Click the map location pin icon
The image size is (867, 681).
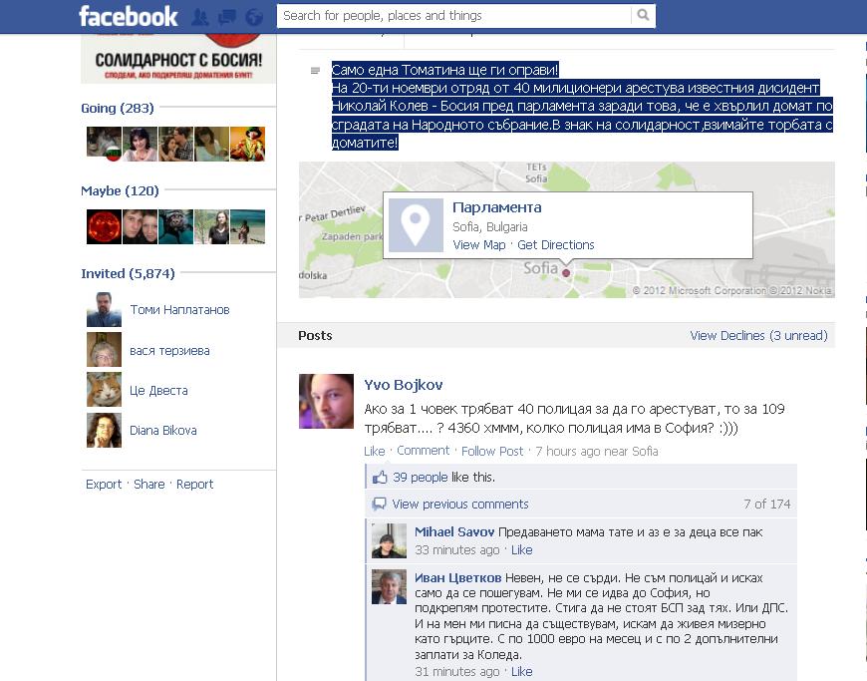[416, 225]
